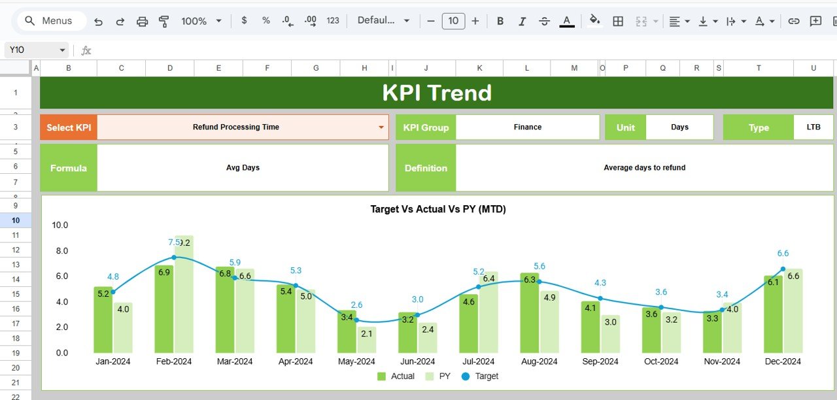Open the Default font menu

[x=384, y=21]
